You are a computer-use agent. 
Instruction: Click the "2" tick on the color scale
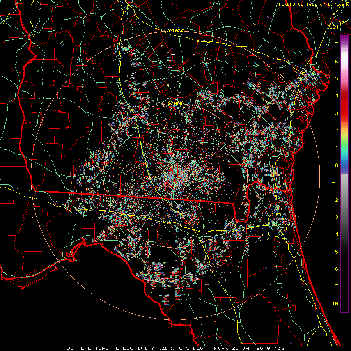(337, 131)
